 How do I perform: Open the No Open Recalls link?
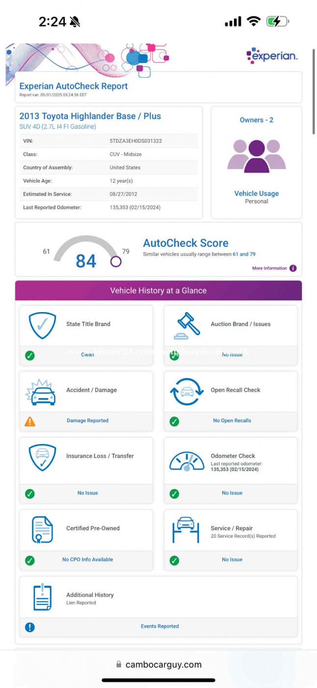pyautogui.click(x=232, y=421)
